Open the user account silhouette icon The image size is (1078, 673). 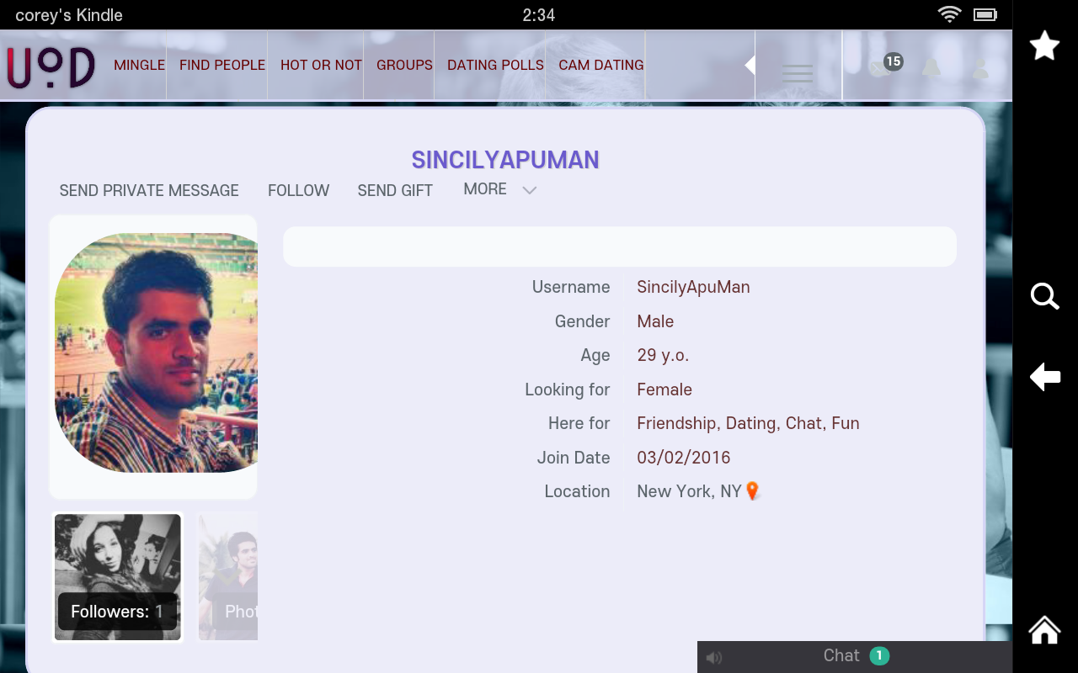click(980, 69)
